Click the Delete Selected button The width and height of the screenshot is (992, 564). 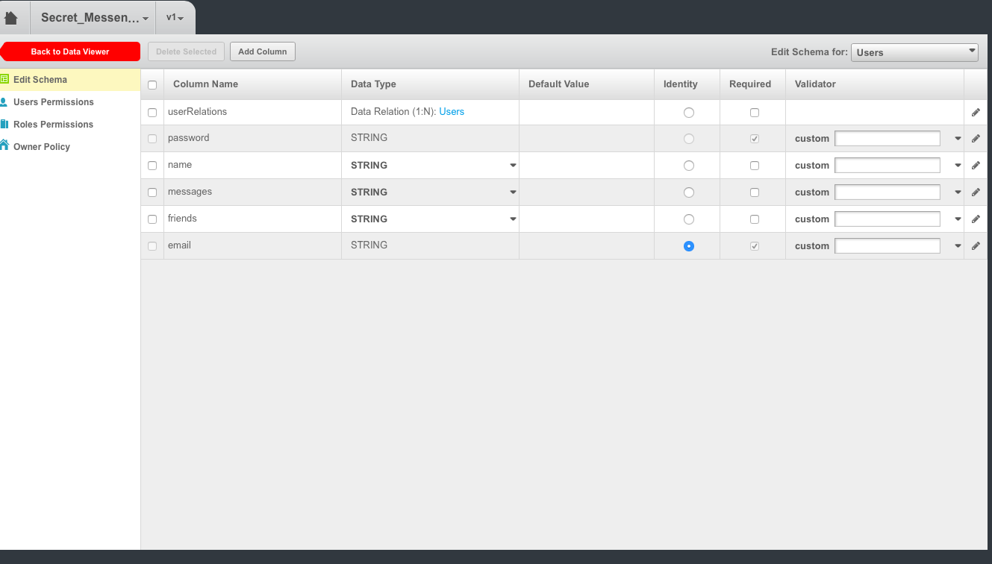(187, 51)
